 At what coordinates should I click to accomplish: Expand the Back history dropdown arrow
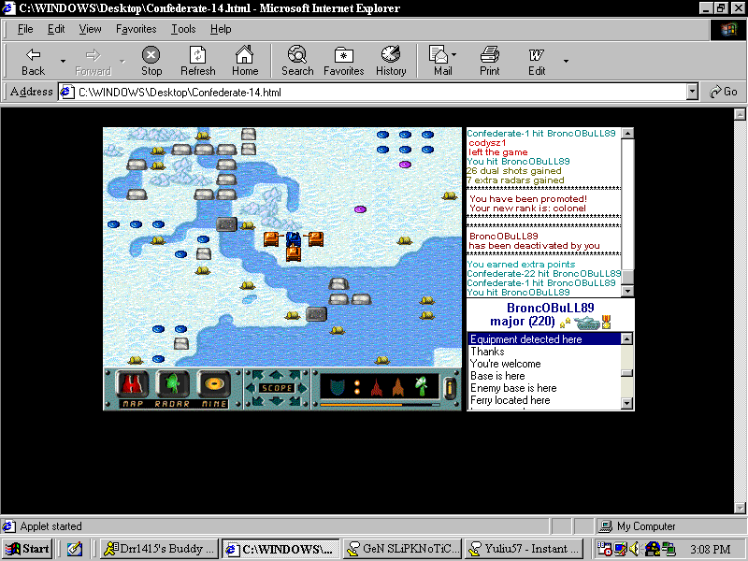pos(63,61)
